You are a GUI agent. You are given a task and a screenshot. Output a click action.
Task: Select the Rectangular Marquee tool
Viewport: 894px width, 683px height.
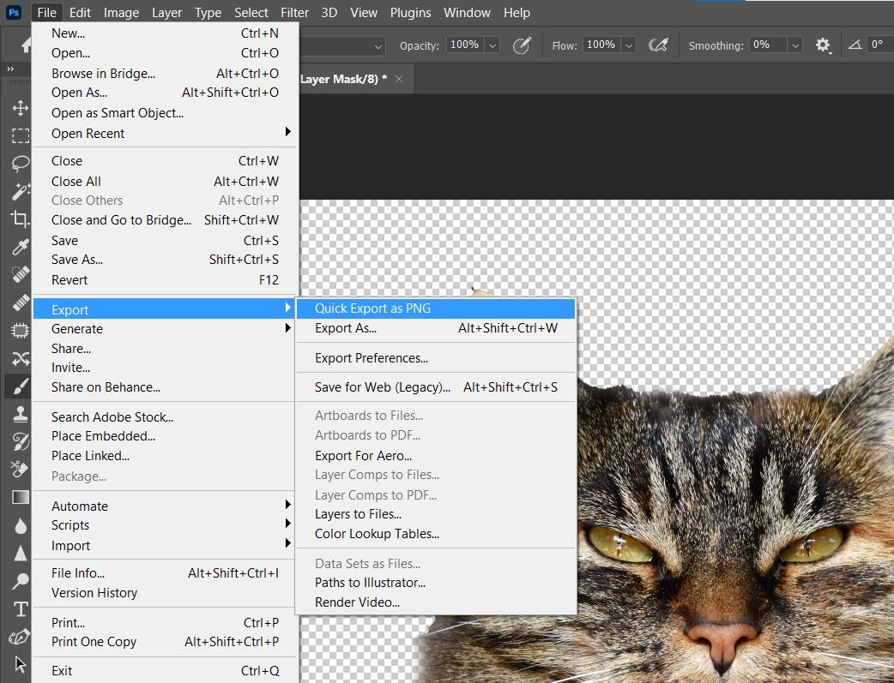20,135
